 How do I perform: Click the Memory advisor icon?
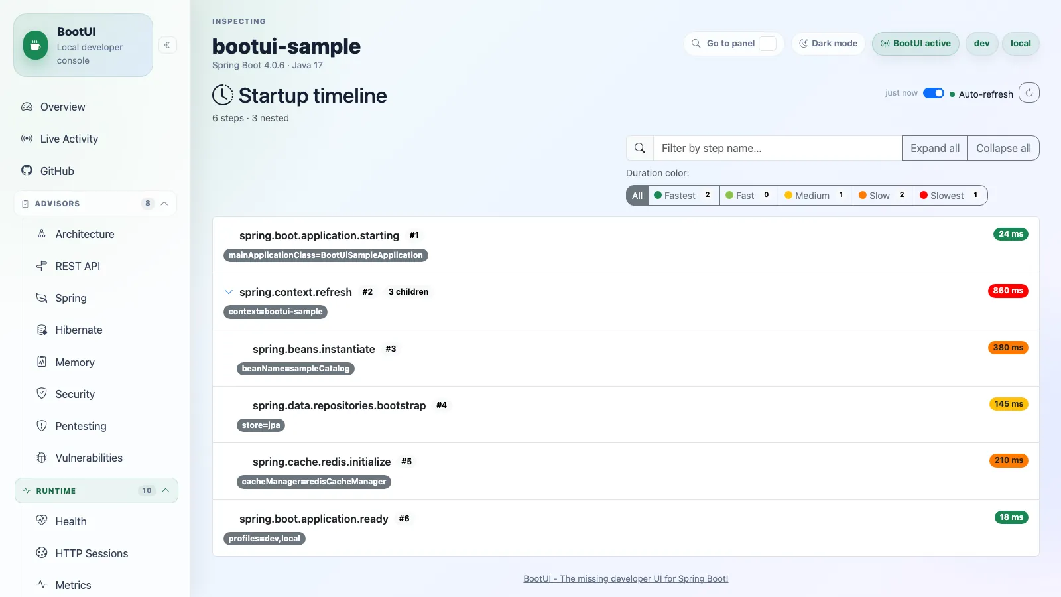click(42, 362)
